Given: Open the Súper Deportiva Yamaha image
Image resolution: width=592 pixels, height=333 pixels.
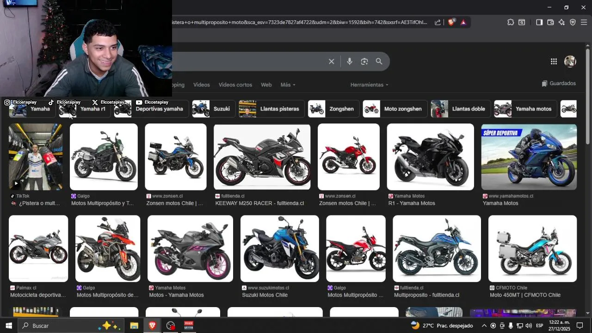Looking at the screenshot, I should [x=529, y=157].
